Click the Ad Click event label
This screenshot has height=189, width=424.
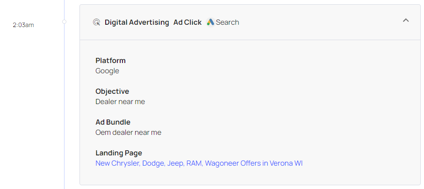187,22
